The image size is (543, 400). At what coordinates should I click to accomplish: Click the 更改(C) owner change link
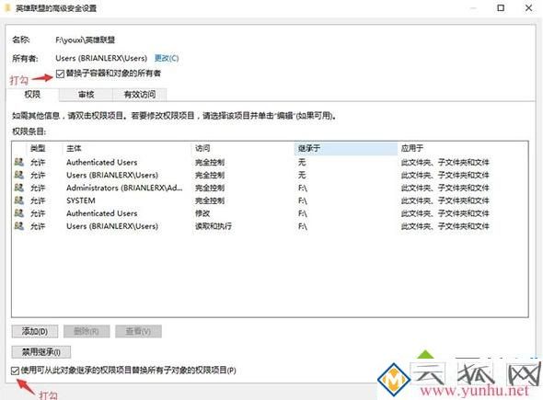point(167,58)
